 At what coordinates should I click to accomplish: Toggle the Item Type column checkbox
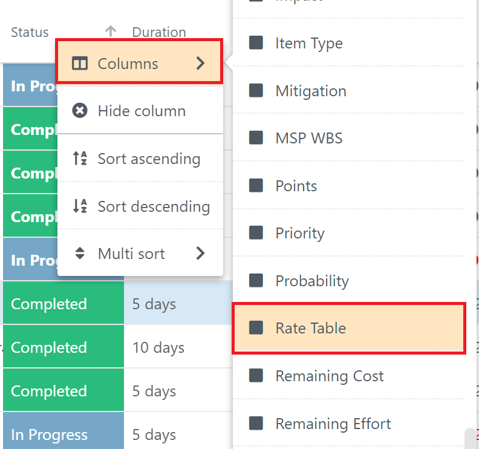tap(256, 43)
